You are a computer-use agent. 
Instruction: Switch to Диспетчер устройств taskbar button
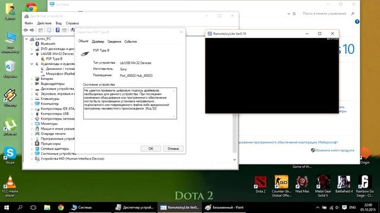click(x=135, y=208)
